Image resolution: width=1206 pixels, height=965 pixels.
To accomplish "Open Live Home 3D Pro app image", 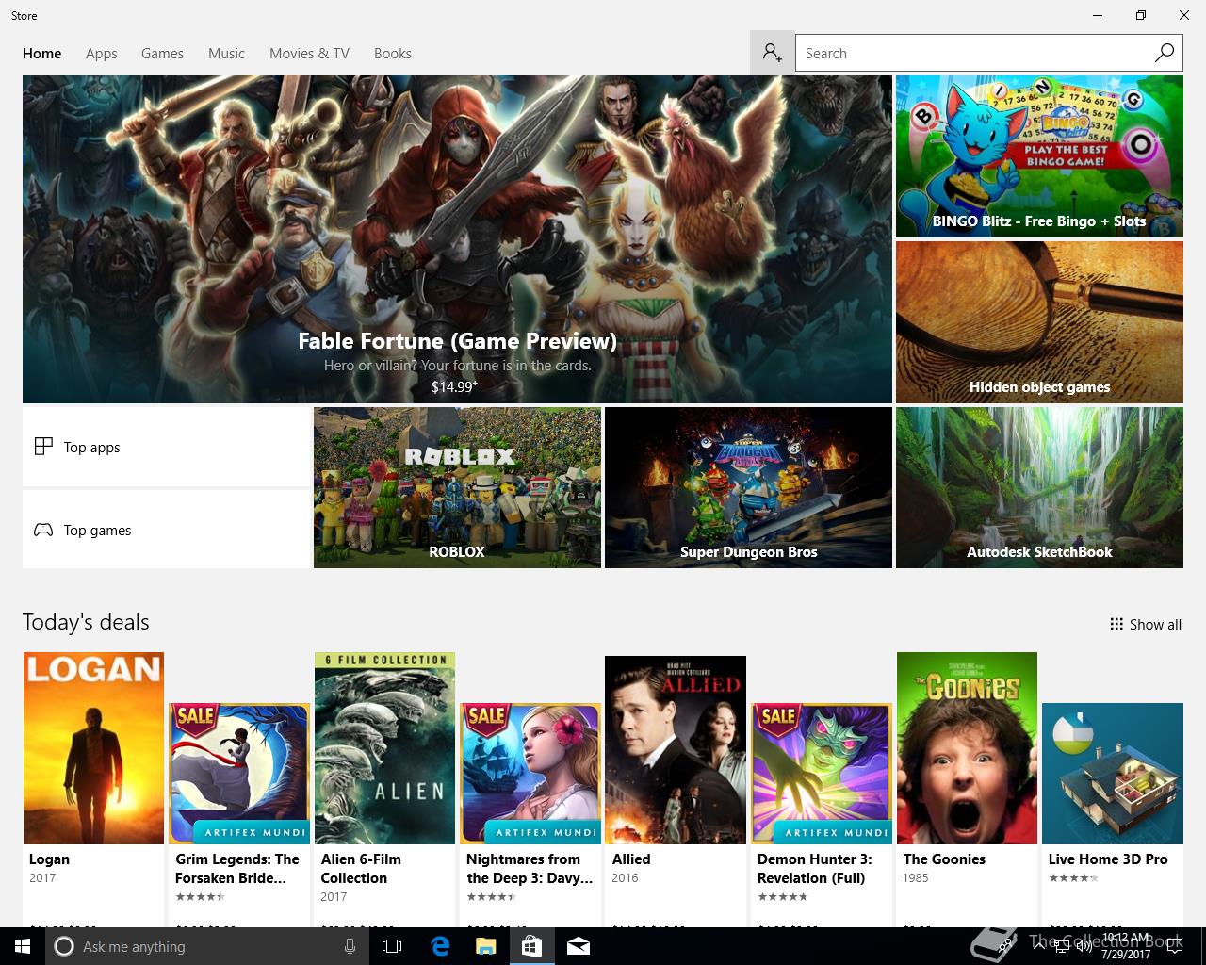I will pos(1112,773).
